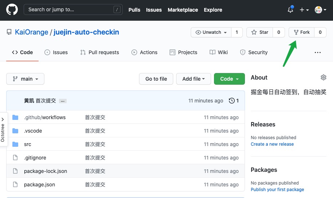Open the plus create-new menu
Viewport: 333px width, 198px height.
[304, 10]
